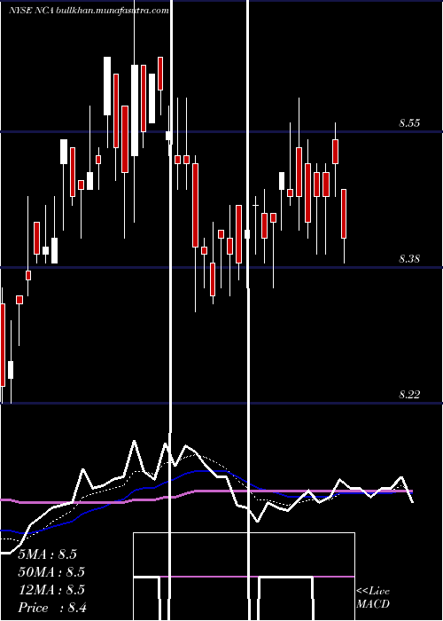Viewport: 443px width, 621px height.
Task: Click the 8.38 price level label
Action: (409, 259)
